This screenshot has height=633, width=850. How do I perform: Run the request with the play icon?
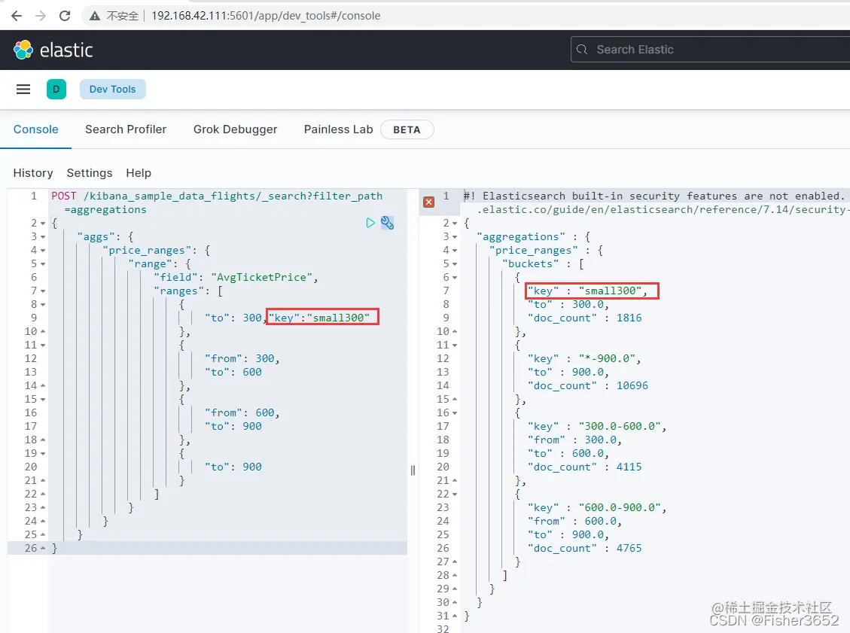click(x=370, y=223)
